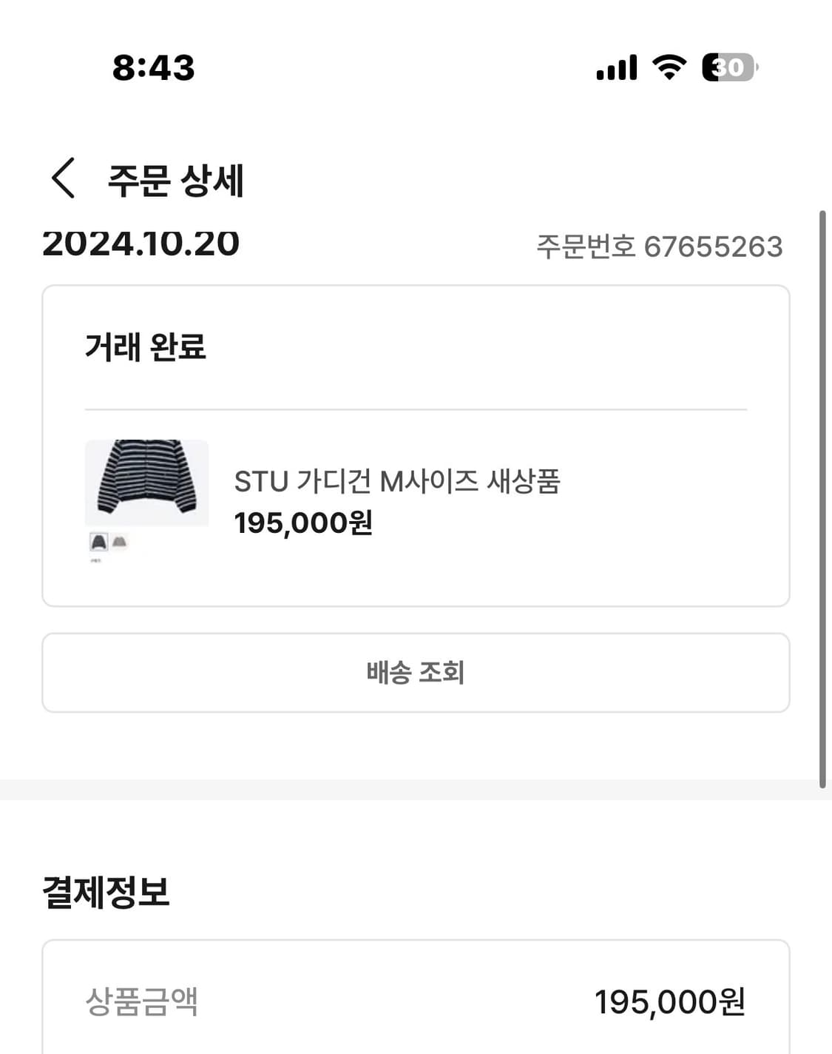Tap the Wi-Fi status icon

[x=669, y=67]
